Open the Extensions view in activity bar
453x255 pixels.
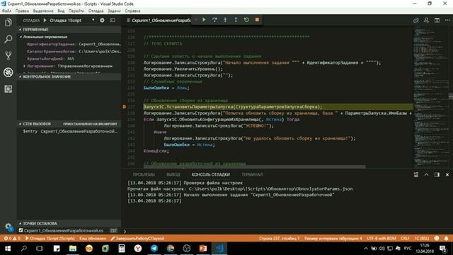pos(8,89)
